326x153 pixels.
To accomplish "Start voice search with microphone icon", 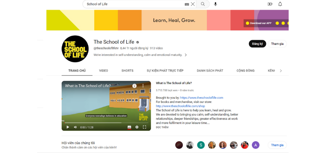I will click(216, 4).
